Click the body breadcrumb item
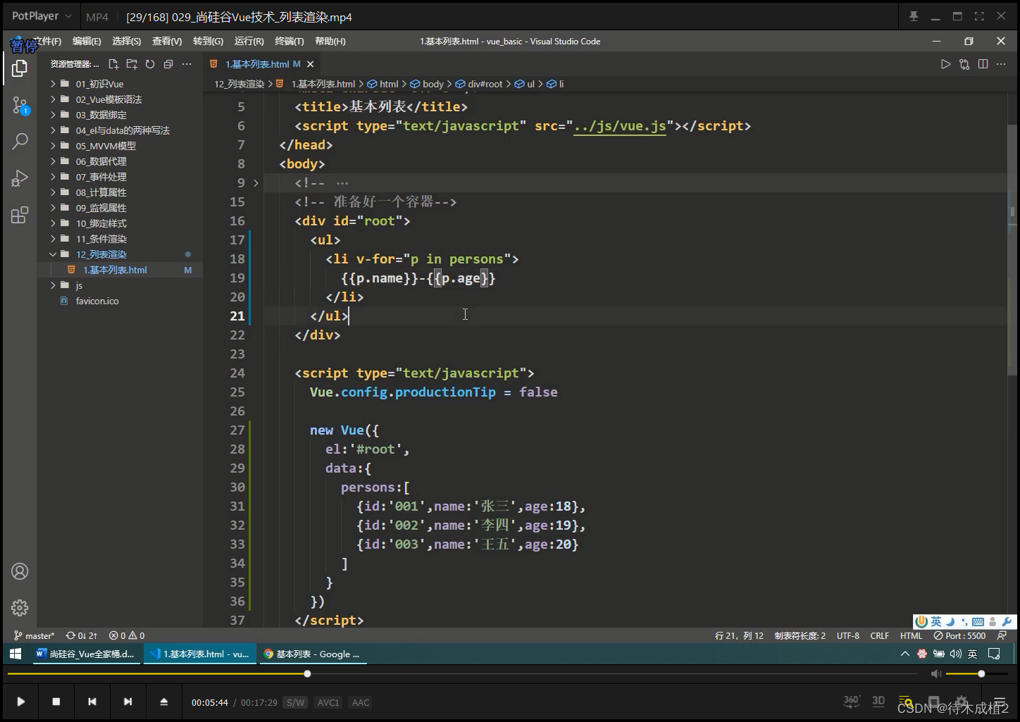The width and height of the screenshot is (1020, 722). click(x=427, y=84)
